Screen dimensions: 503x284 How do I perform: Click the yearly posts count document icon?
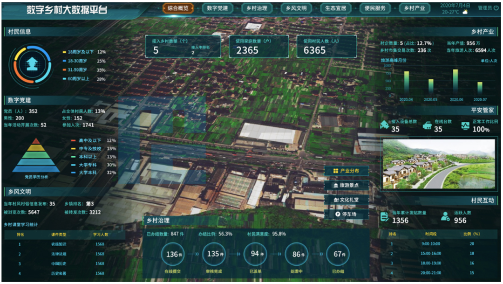384,216
